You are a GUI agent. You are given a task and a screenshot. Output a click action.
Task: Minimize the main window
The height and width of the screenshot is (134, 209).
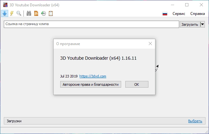[x=173, y=5]
